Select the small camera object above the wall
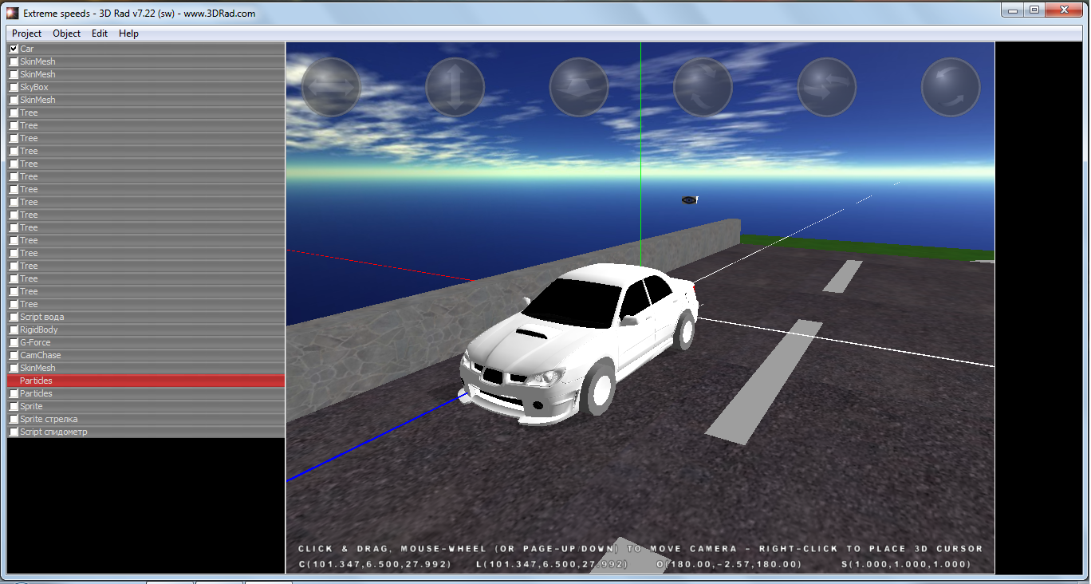Viewport: 1091px width, 584px height. 690,199
